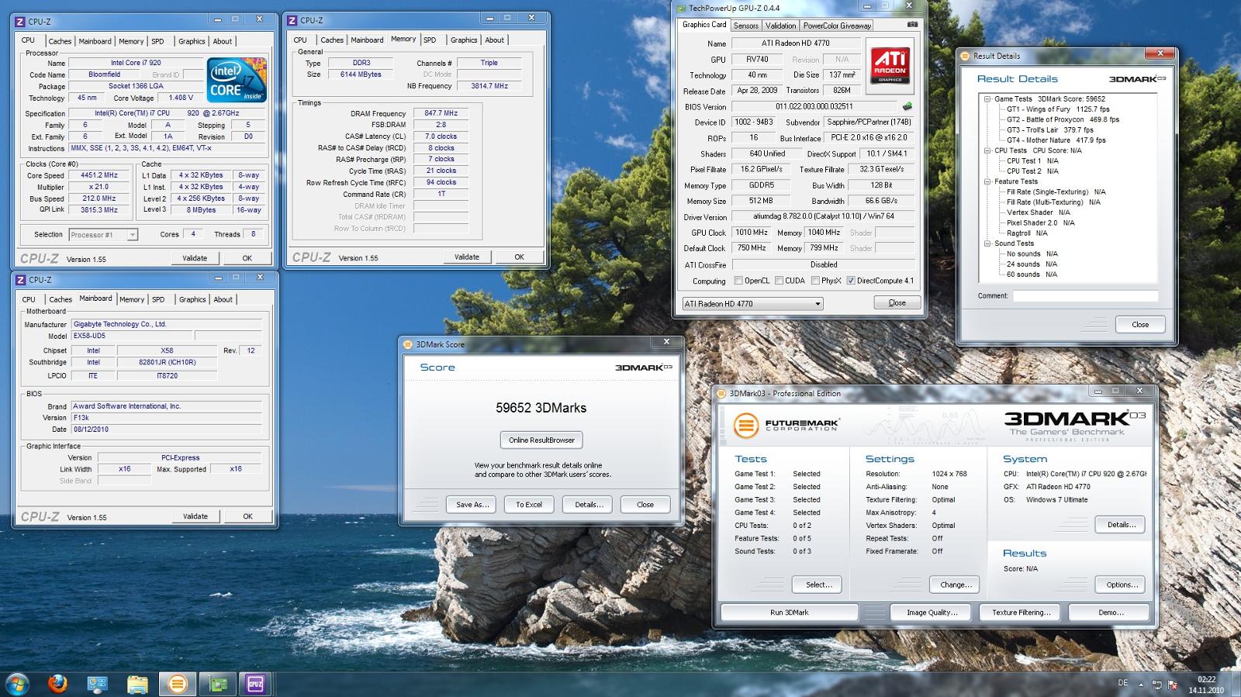Click the 3DMark03 Professional window title icon

click(x=722, y=393)
